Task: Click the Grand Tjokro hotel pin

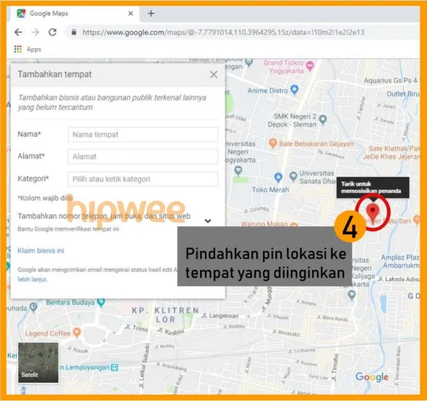Action: pos(310,65)
